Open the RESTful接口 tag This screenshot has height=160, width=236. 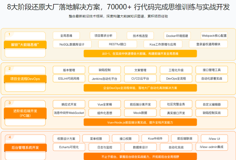click(117, 44)
